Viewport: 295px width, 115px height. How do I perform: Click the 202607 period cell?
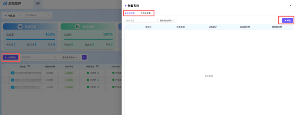(50, 87)
